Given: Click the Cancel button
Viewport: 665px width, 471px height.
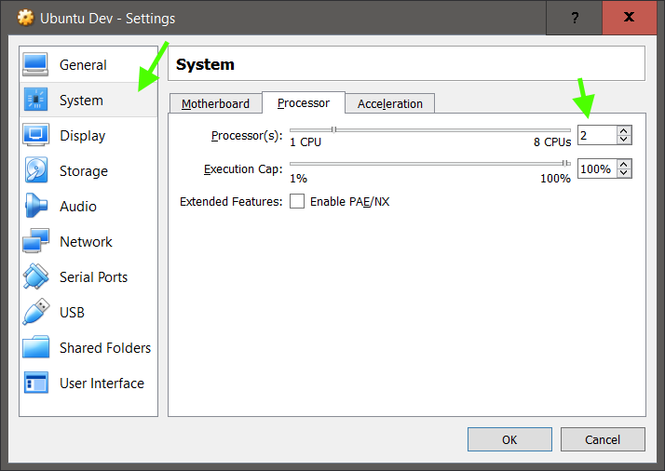Looking at the screenshot, I should [603, 439].
